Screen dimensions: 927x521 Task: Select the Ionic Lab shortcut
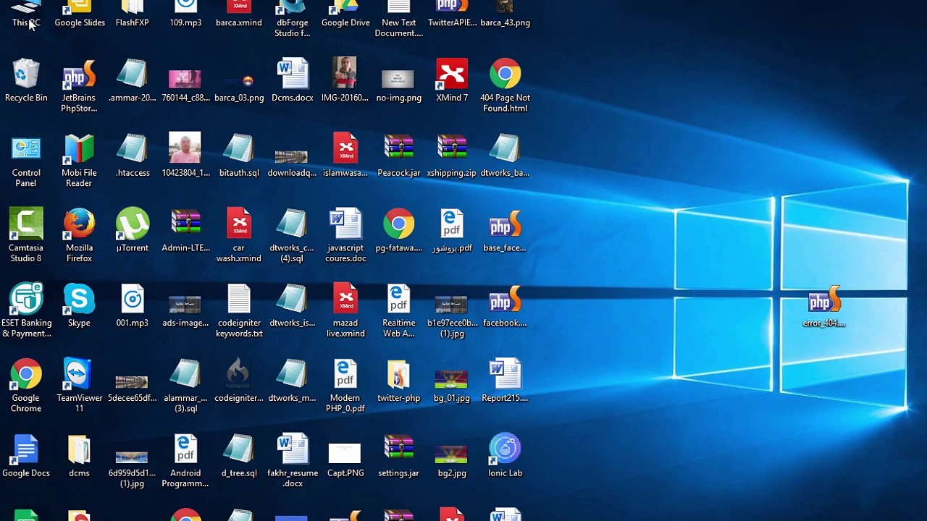pos(505,457)
